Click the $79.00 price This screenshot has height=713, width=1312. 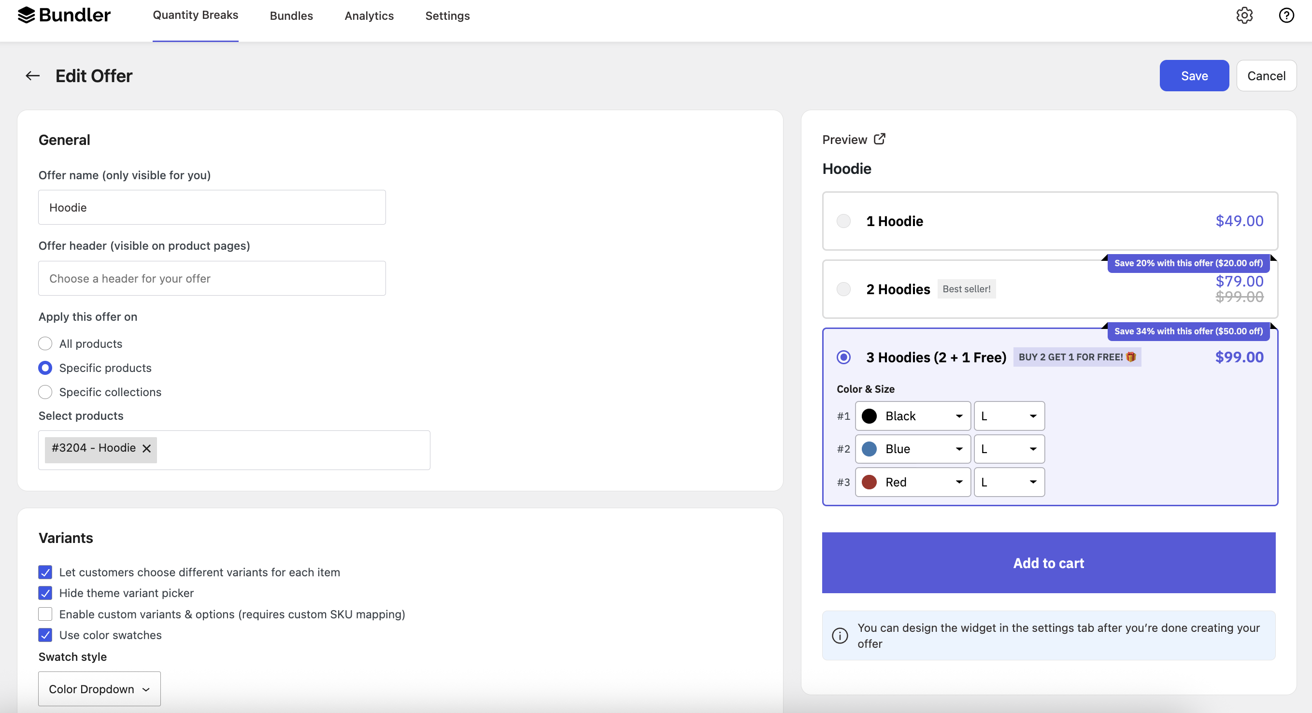tap(1239, 281)
